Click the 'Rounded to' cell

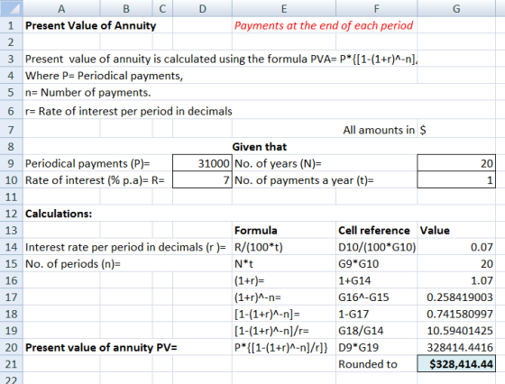click(x=368, y=364)
